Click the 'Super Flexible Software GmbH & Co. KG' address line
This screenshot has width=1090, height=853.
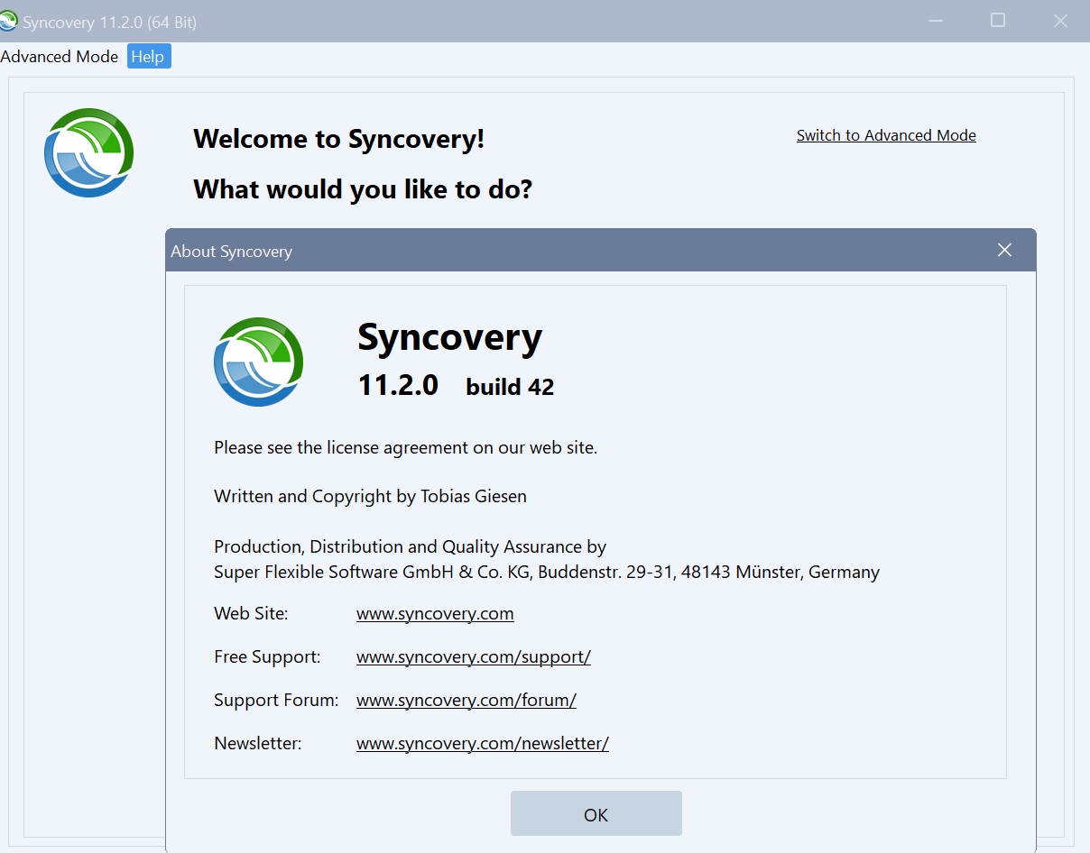pyautogui.click(x=547, y=572)
